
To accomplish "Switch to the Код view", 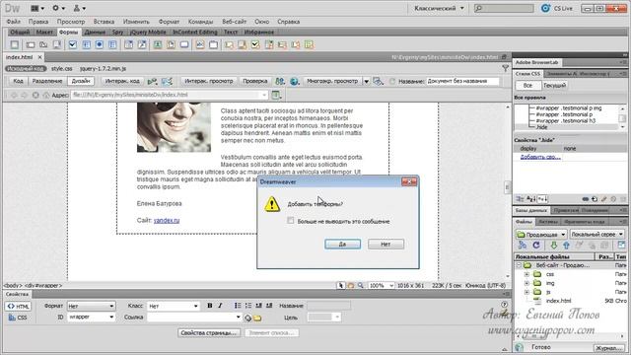I will tap(18, 81).
